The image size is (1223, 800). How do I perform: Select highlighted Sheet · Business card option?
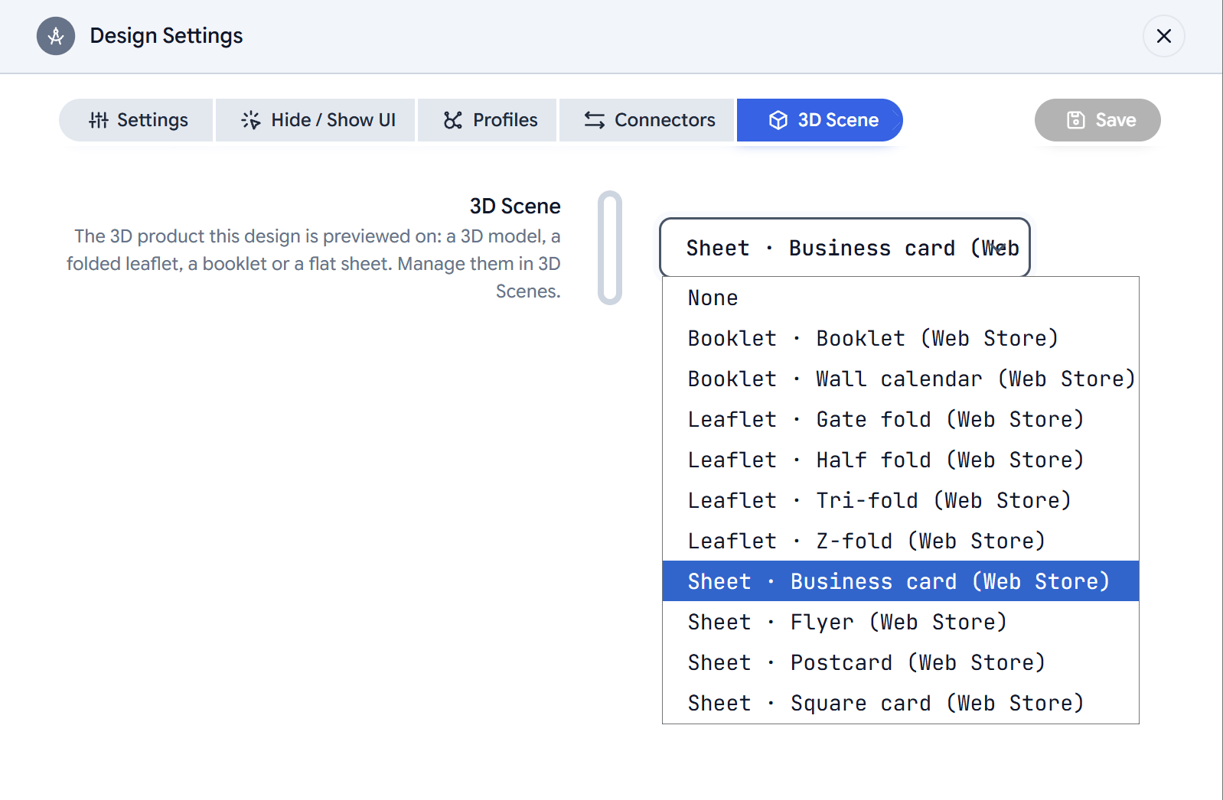point(901,581)
